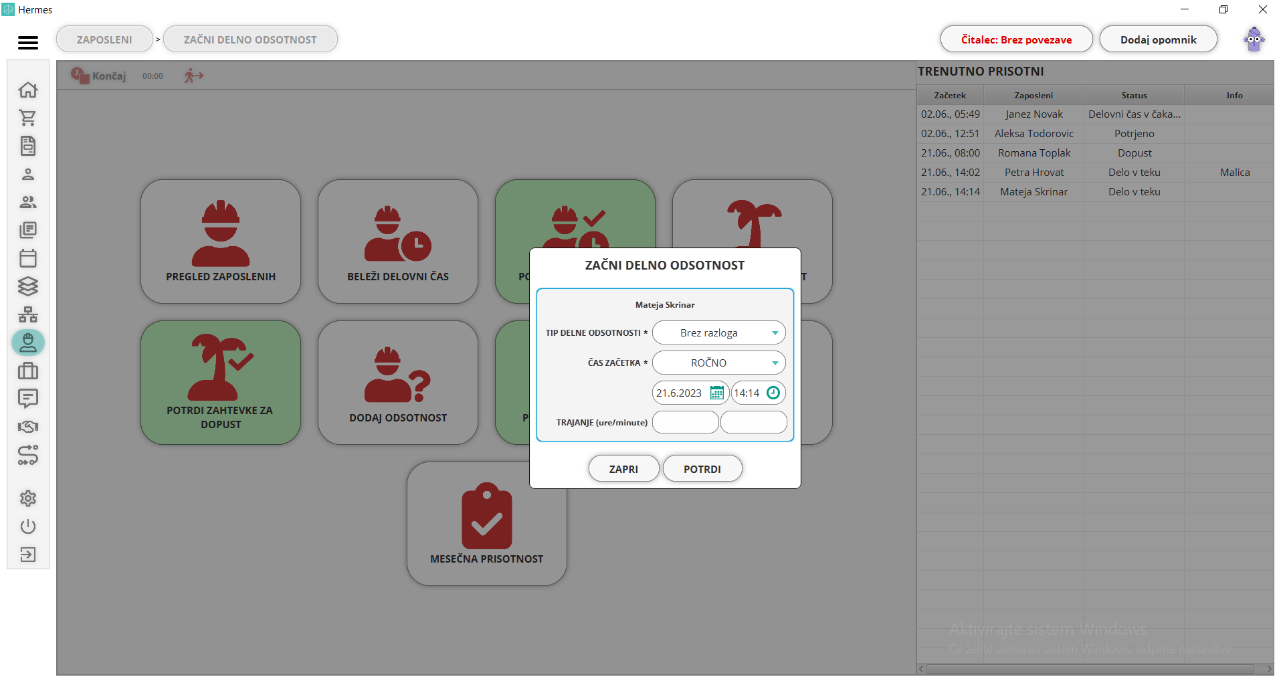The height and width of the screenshot is (687, 1281).
Task: Open clock time picker next to 14:14
Action: click(x=773, y=393)
